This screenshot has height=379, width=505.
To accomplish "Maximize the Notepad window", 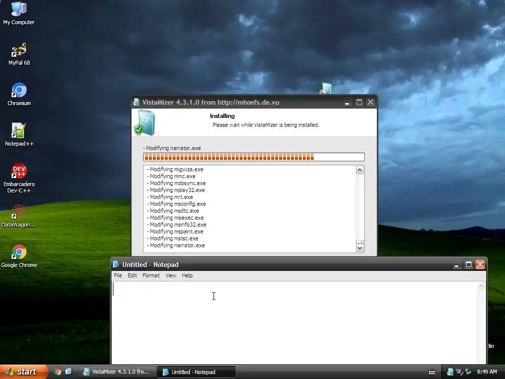I will coord(469,265).
